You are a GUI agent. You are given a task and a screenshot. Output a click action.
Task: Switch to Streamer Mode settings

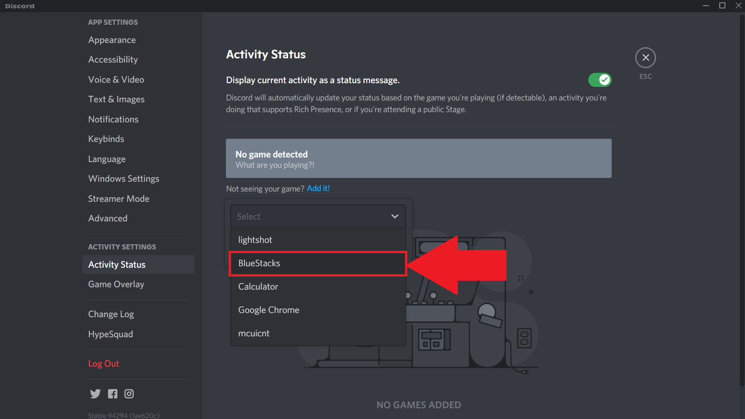coord(119,199)
